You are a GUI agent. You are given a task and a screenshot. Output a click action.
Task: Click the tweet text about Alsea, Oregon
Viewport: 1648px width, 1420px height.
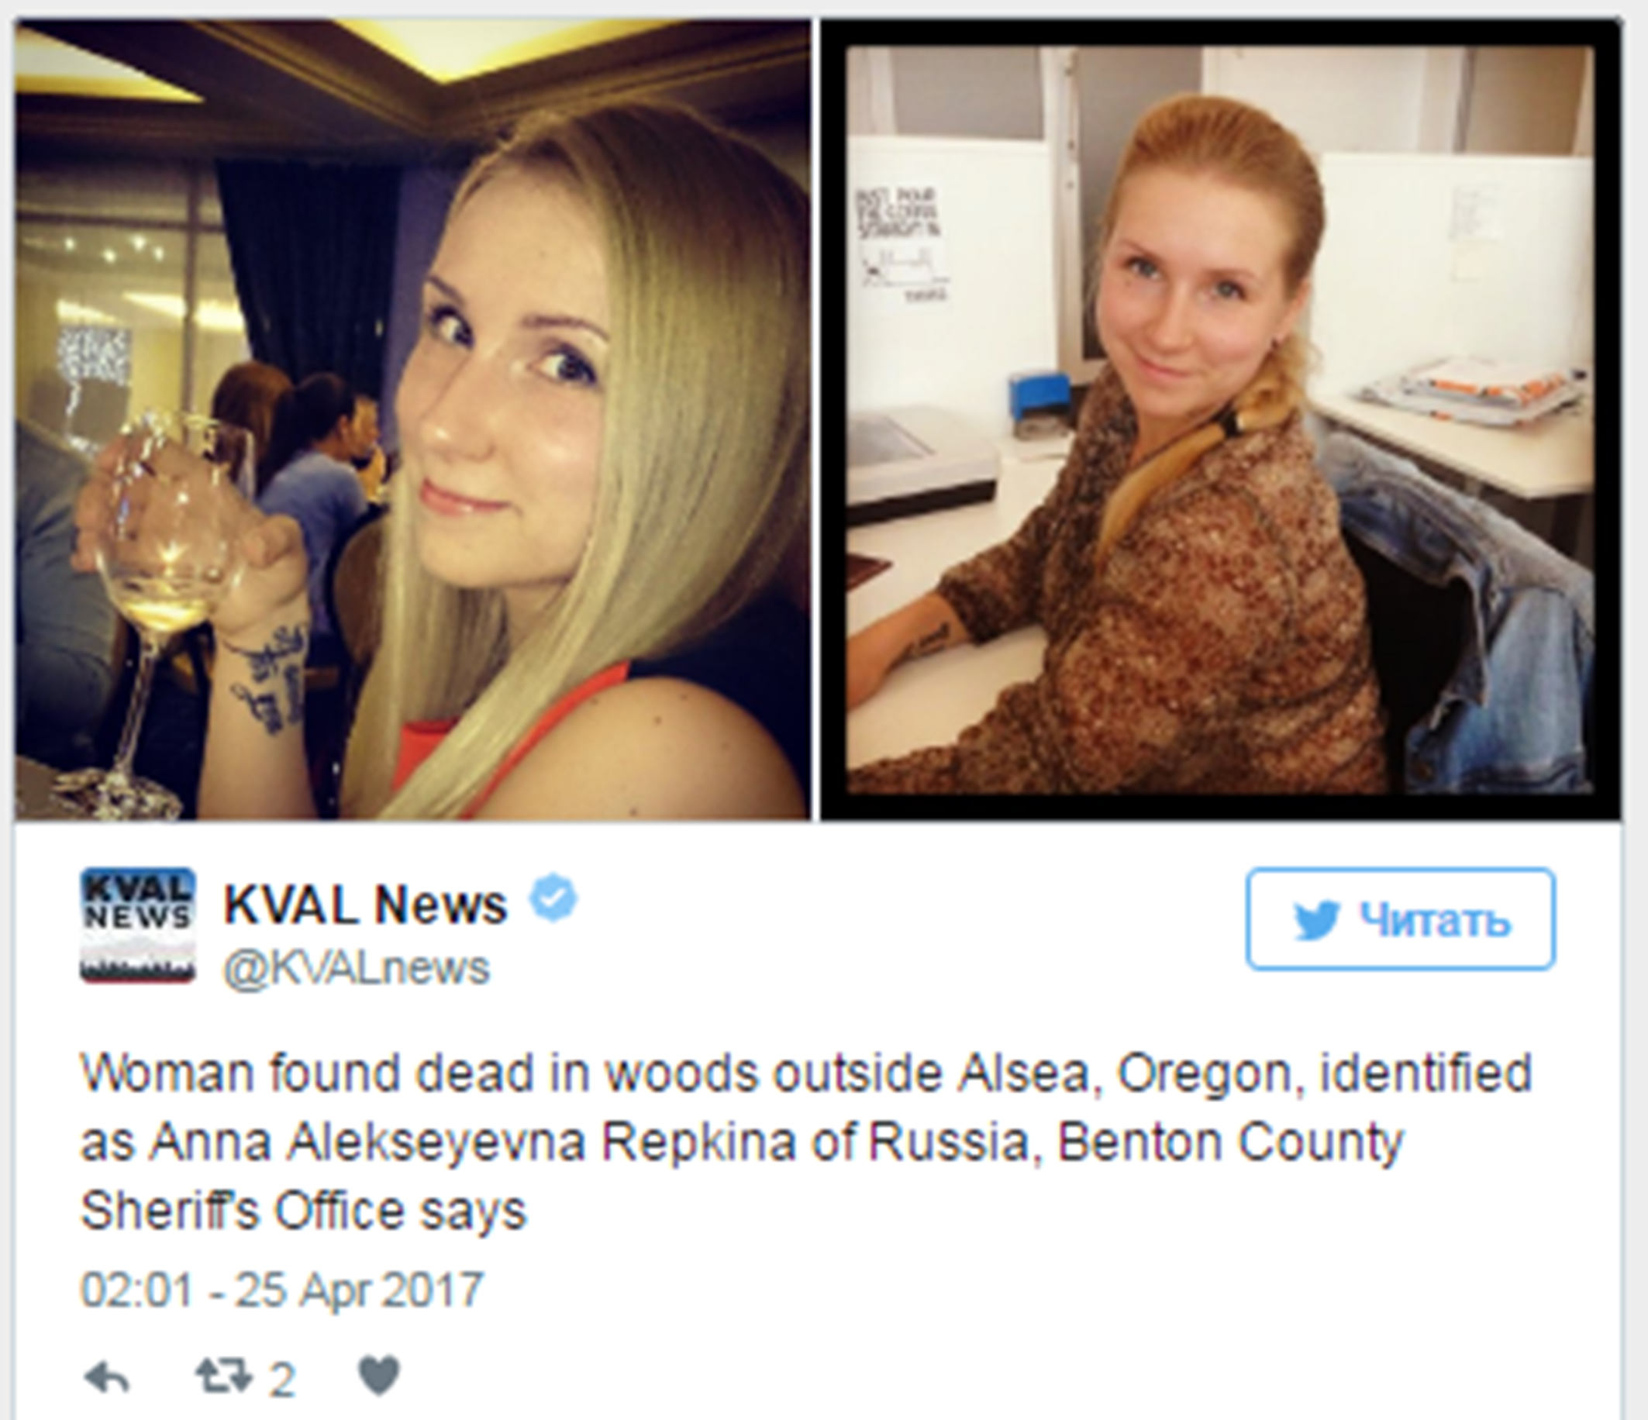[805, 1142]
